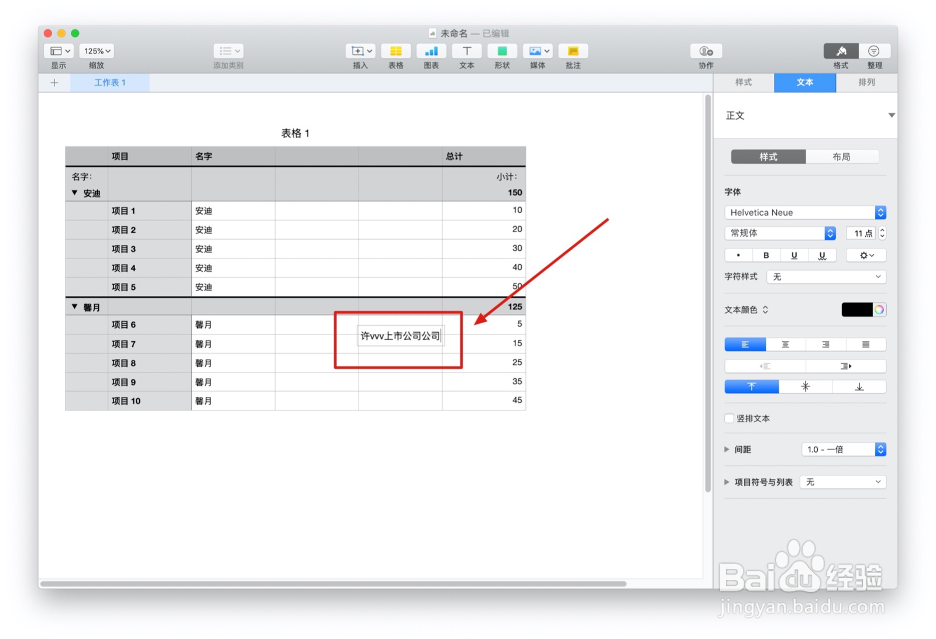
Task: Open the Media (媒体) toolbar menu
Action: pos(538,51)
